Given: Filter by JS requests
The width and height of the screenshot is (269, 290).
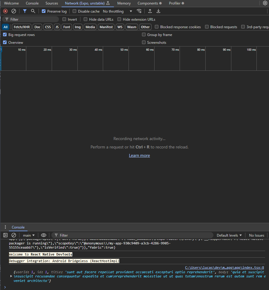Looking at the screenshot, I should (x=57, y=27).
